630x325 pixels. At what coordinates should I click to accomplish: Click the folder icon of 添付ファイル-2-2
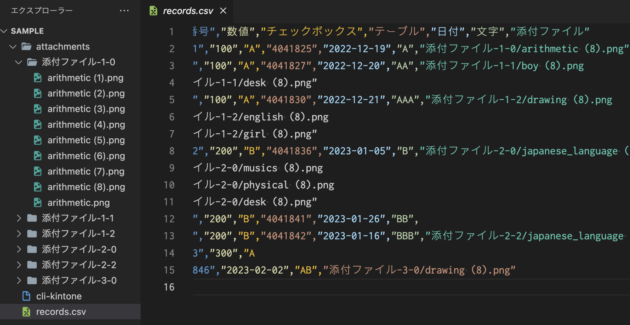(32, 265)
